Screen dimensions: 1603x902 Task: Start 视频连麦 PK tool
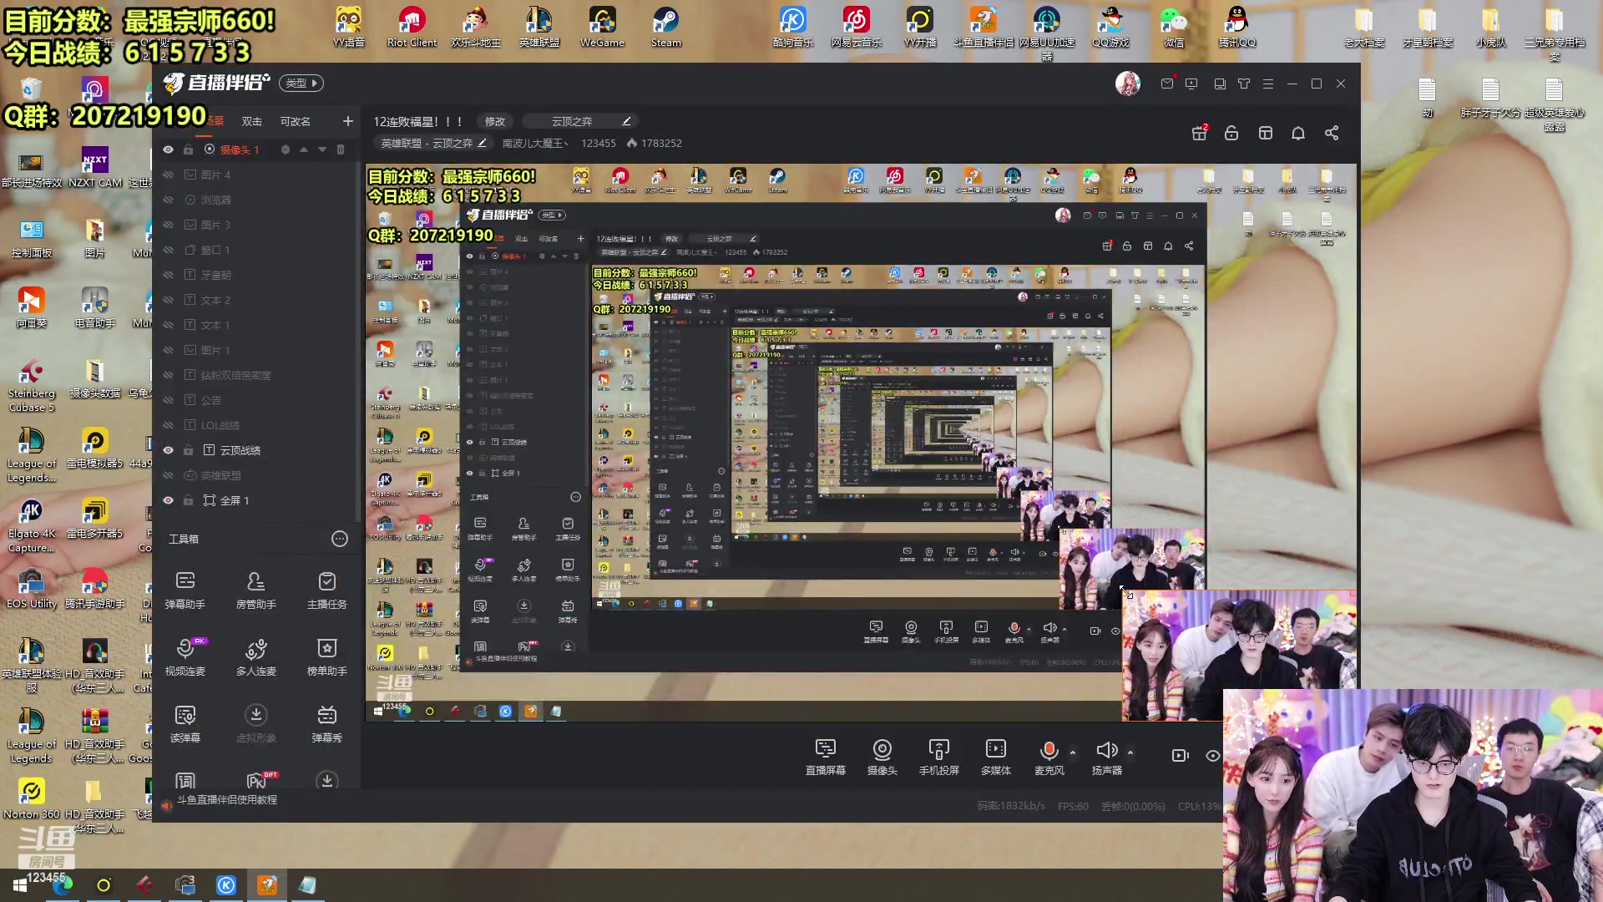point(185,656)
